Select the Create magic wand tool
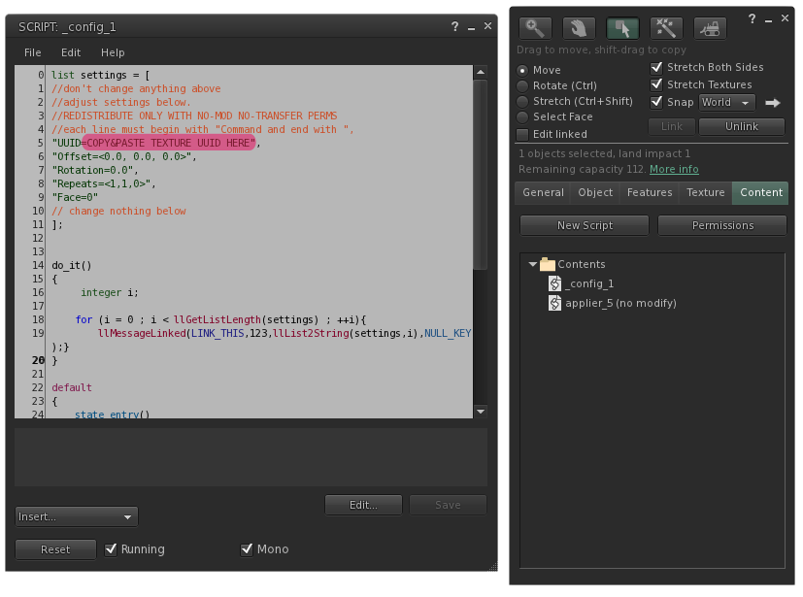 (666, 29)
